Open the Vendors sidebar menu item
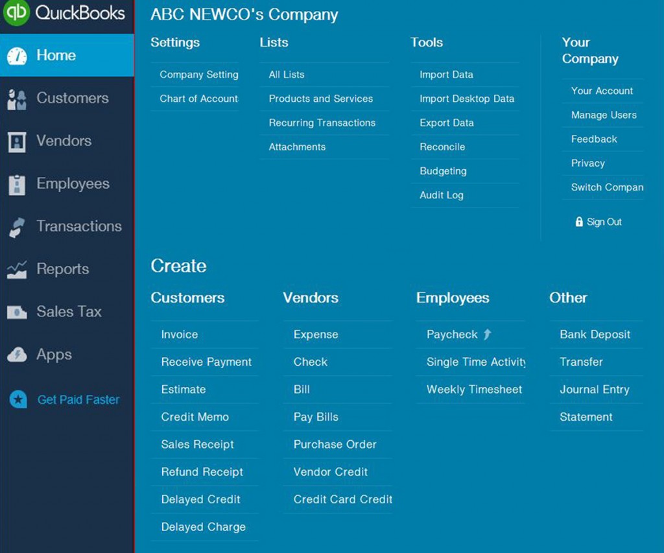 (64, 141)
